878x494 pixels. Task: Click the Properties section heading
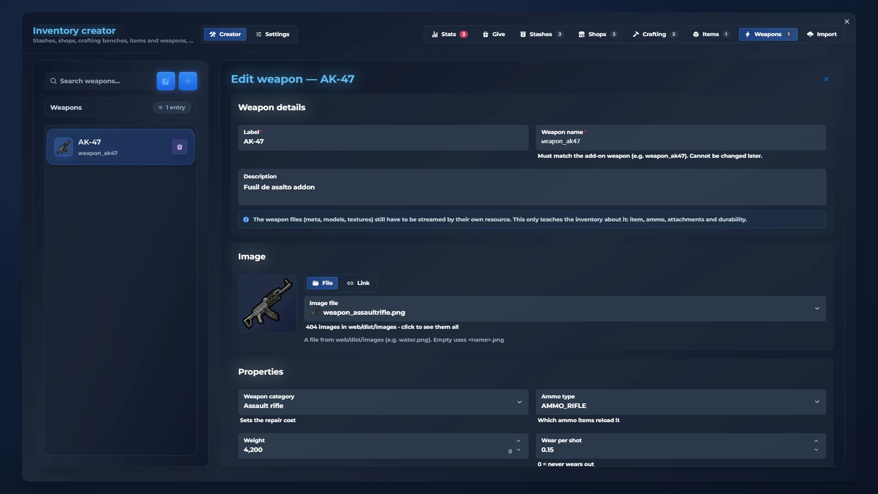(261, 372)
